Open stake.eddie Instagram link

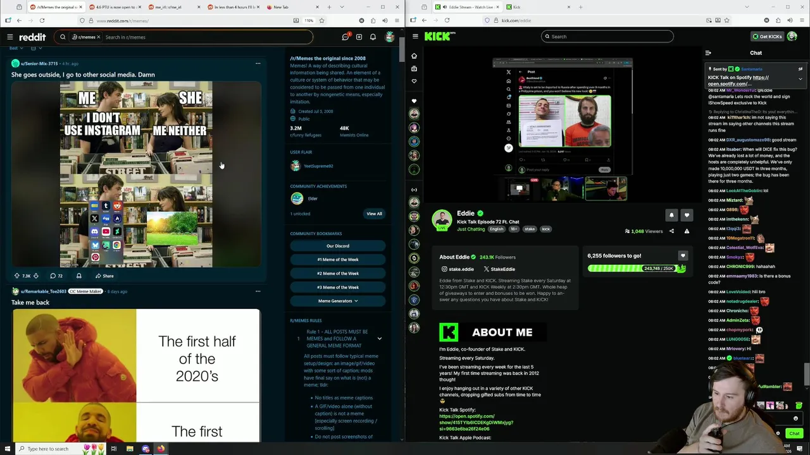457,269
